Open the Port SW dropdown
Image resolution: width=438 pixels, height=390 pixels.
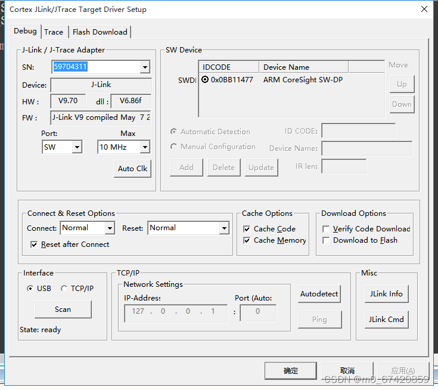[77, 147]
